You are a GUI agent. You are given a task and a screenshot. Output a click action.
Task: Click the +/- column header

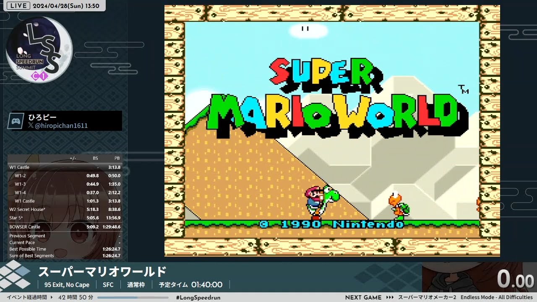[73, 158]
